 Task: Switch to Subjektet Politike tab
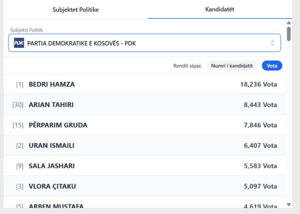click(76, 10)
